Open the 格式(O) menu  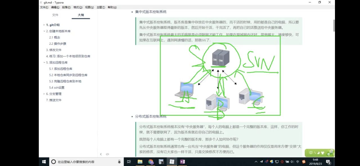click(78, 7)
